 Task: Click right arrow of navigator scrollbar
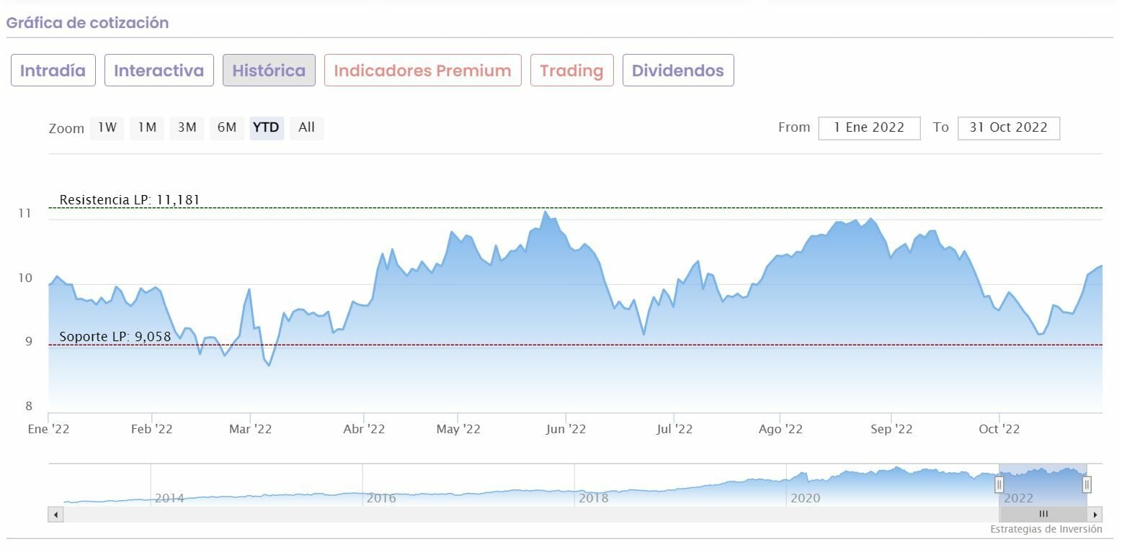pyautogui.click(x=1095, y=515)
